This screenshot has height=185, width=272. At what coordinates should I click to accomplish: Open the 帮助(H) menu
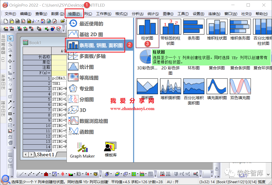(x=262, y=14)
